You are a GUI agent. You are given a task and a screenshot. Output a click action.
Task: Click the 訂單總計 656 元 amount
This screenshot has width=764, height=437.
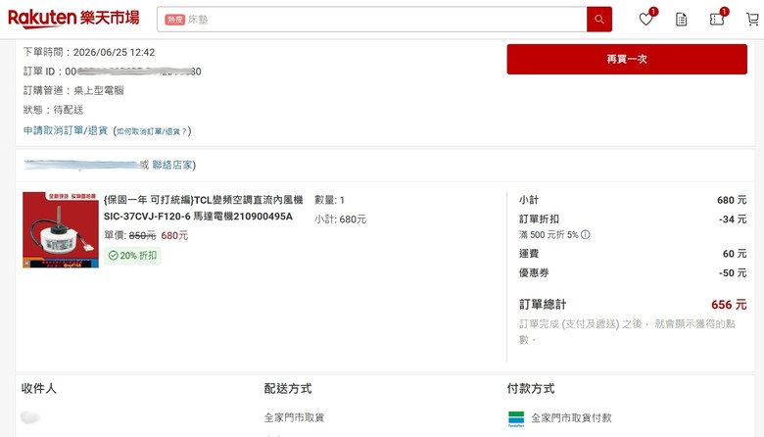point(729,305)
